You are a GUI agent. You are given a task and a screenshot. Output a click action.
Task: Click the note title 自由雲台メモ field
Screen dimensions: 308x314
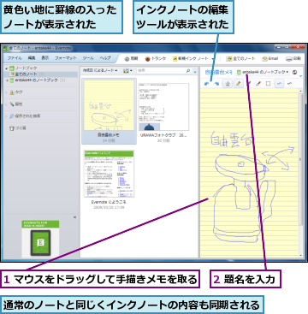click(x=219, y=72)
